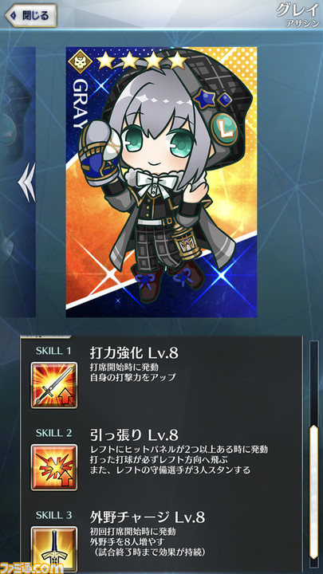Click the previous card preview on left edge

point(18,182)
